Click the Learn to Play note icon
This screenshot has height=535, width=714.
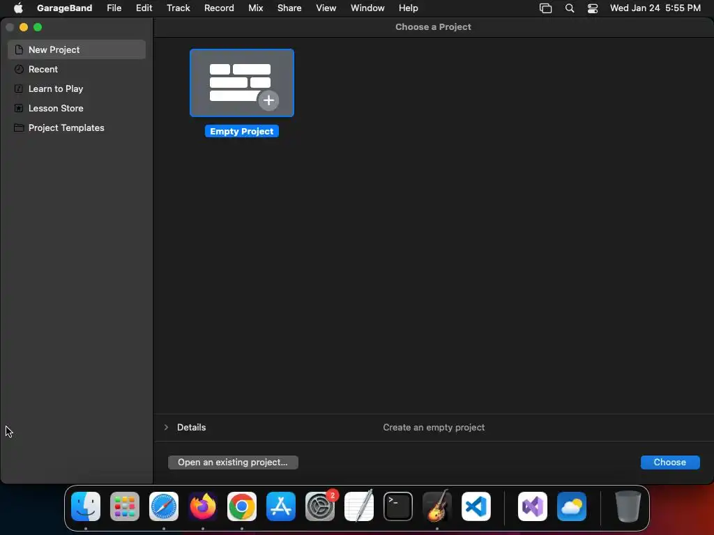pyautogui.click(x=19, y=88)
